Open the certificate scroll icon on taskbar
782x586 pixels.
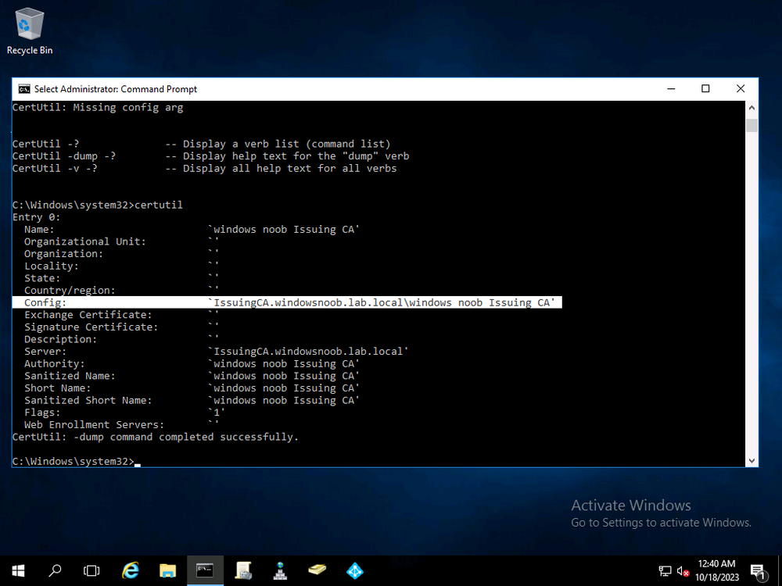[243, 570]
